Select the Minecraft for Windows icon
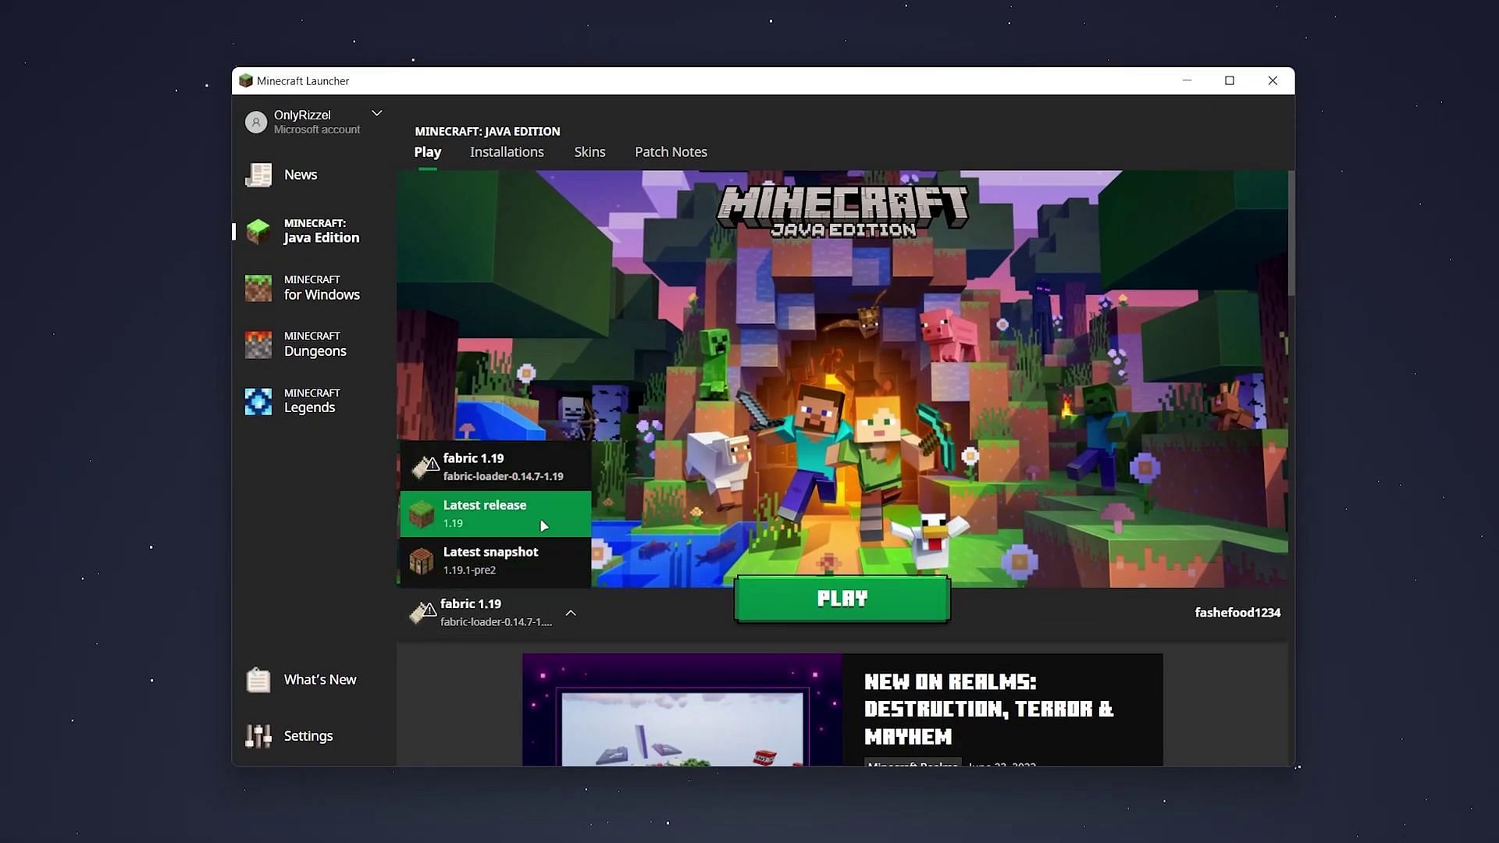1499x843 pixels. (x=258, y=287)
